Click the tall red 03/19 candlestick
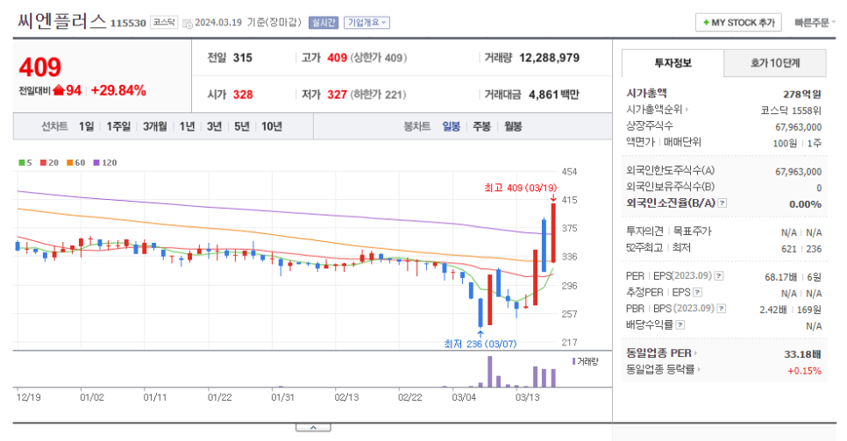847x441 pixels. point(553,233)
